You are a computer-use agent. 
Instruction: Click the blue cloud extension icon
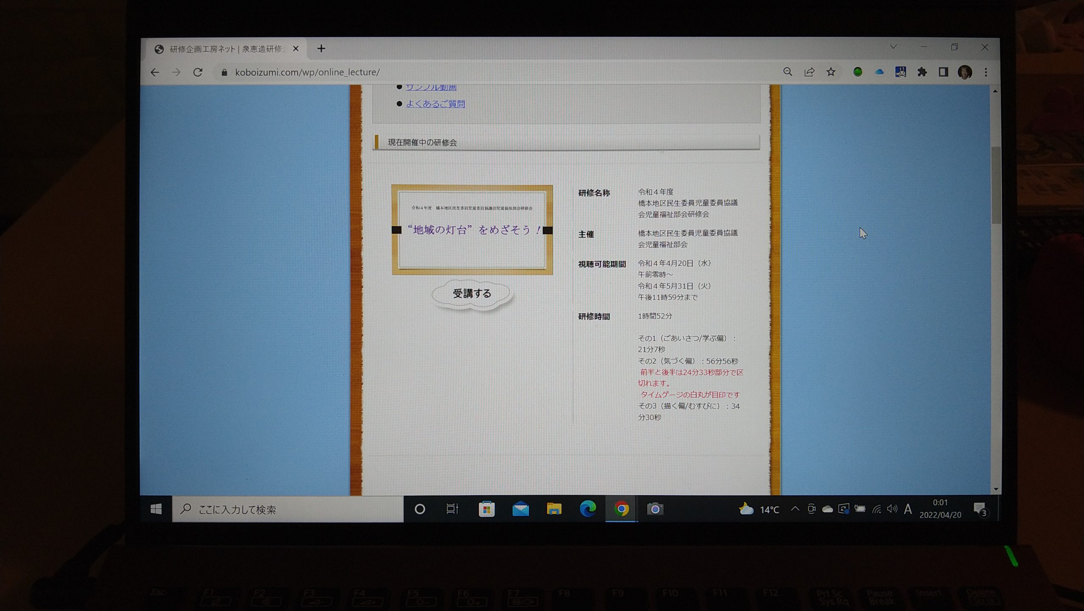coord(879,72)
